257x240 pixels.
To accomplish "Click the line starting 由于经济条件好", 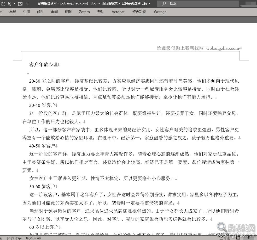I will 131,162.
